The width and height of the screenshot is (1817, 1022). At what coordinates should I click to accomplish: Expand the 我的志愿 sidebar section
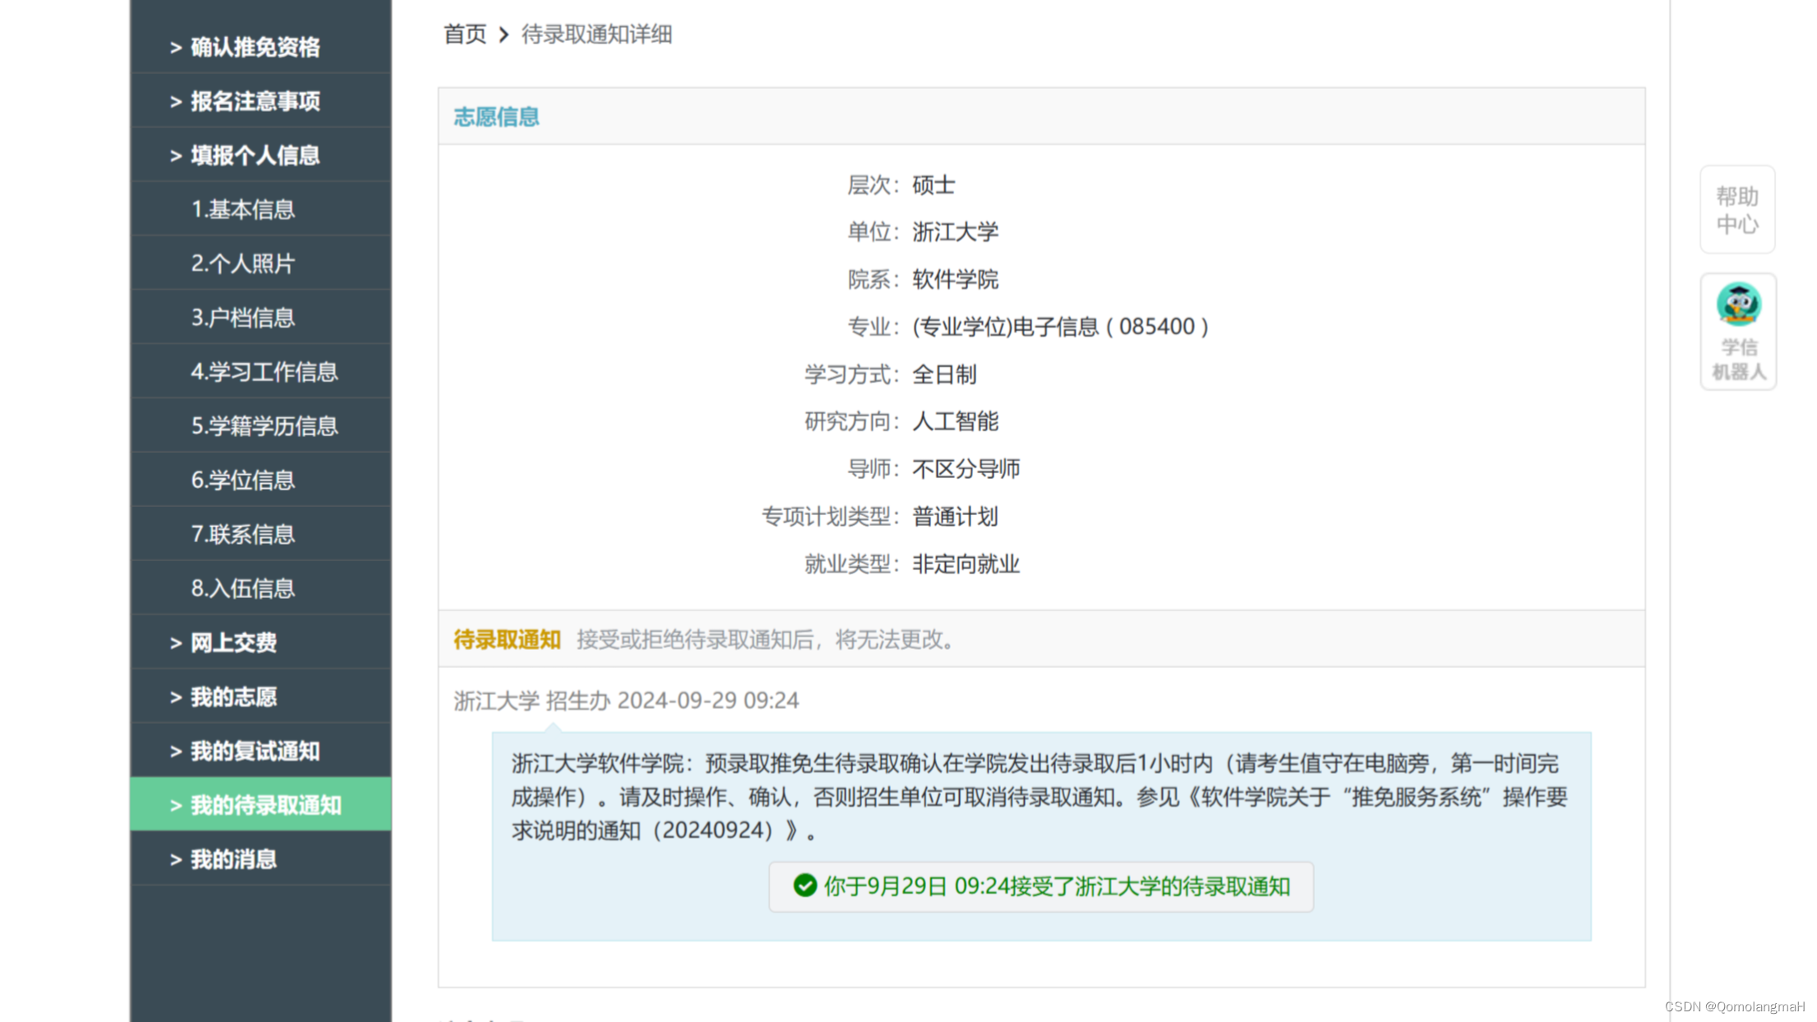click(261, 697)
